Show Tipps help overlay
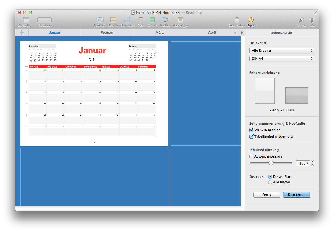The image size is (334, 232). (251, 20)
